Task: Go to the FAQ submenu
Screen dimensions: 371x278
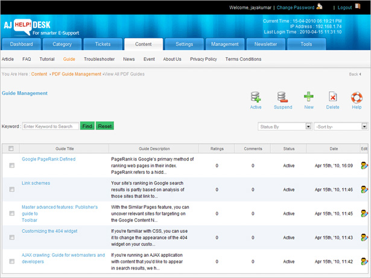Action: click(27, 59)
